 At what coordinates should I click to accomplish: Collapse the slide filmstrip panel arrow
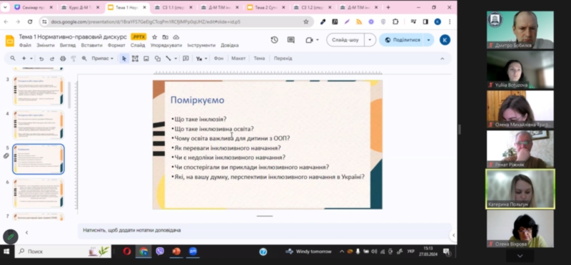click(x=26, y=233)
